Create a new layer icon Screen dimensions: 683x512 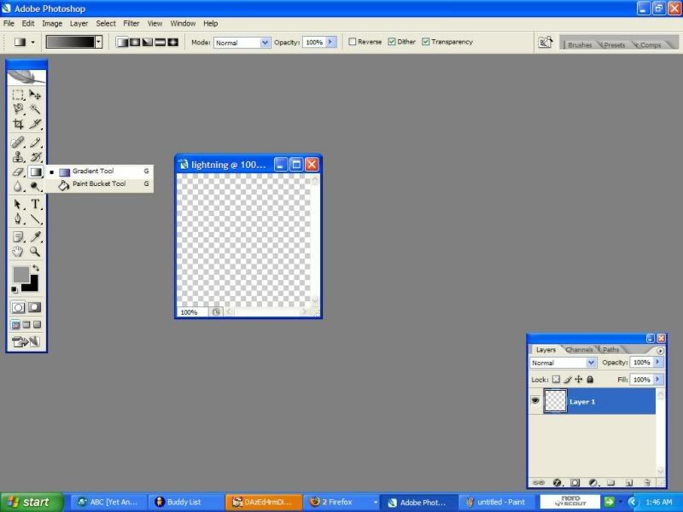pyautogui.click(x=629, y=482)
